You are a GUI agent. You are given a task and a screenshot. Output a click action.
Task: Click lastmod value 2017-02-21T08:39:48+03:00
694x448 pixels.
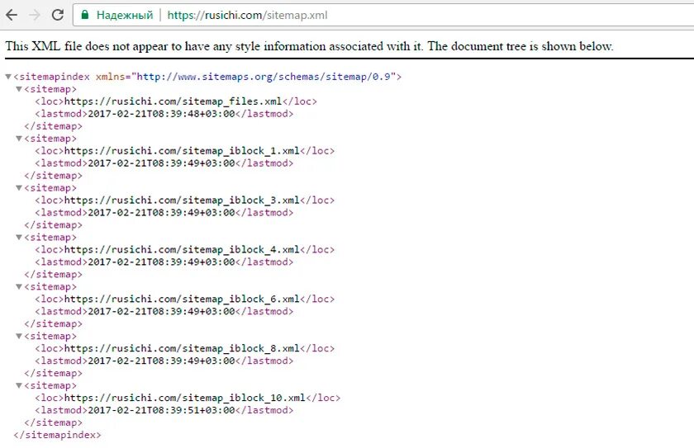coord(162,114)
